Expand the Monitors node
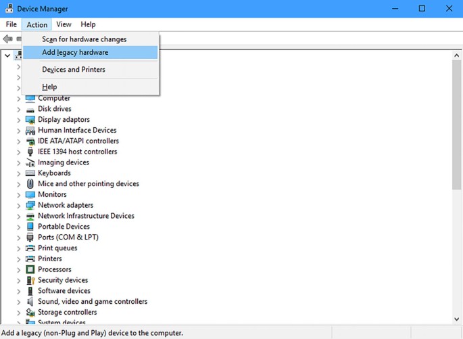 pyautogui.click(x=18, y=194)
